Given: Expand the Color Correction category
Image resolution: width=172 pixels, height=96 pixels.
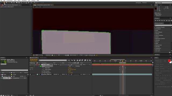Looking at the screenshot, I should click(x=155, y=35).
